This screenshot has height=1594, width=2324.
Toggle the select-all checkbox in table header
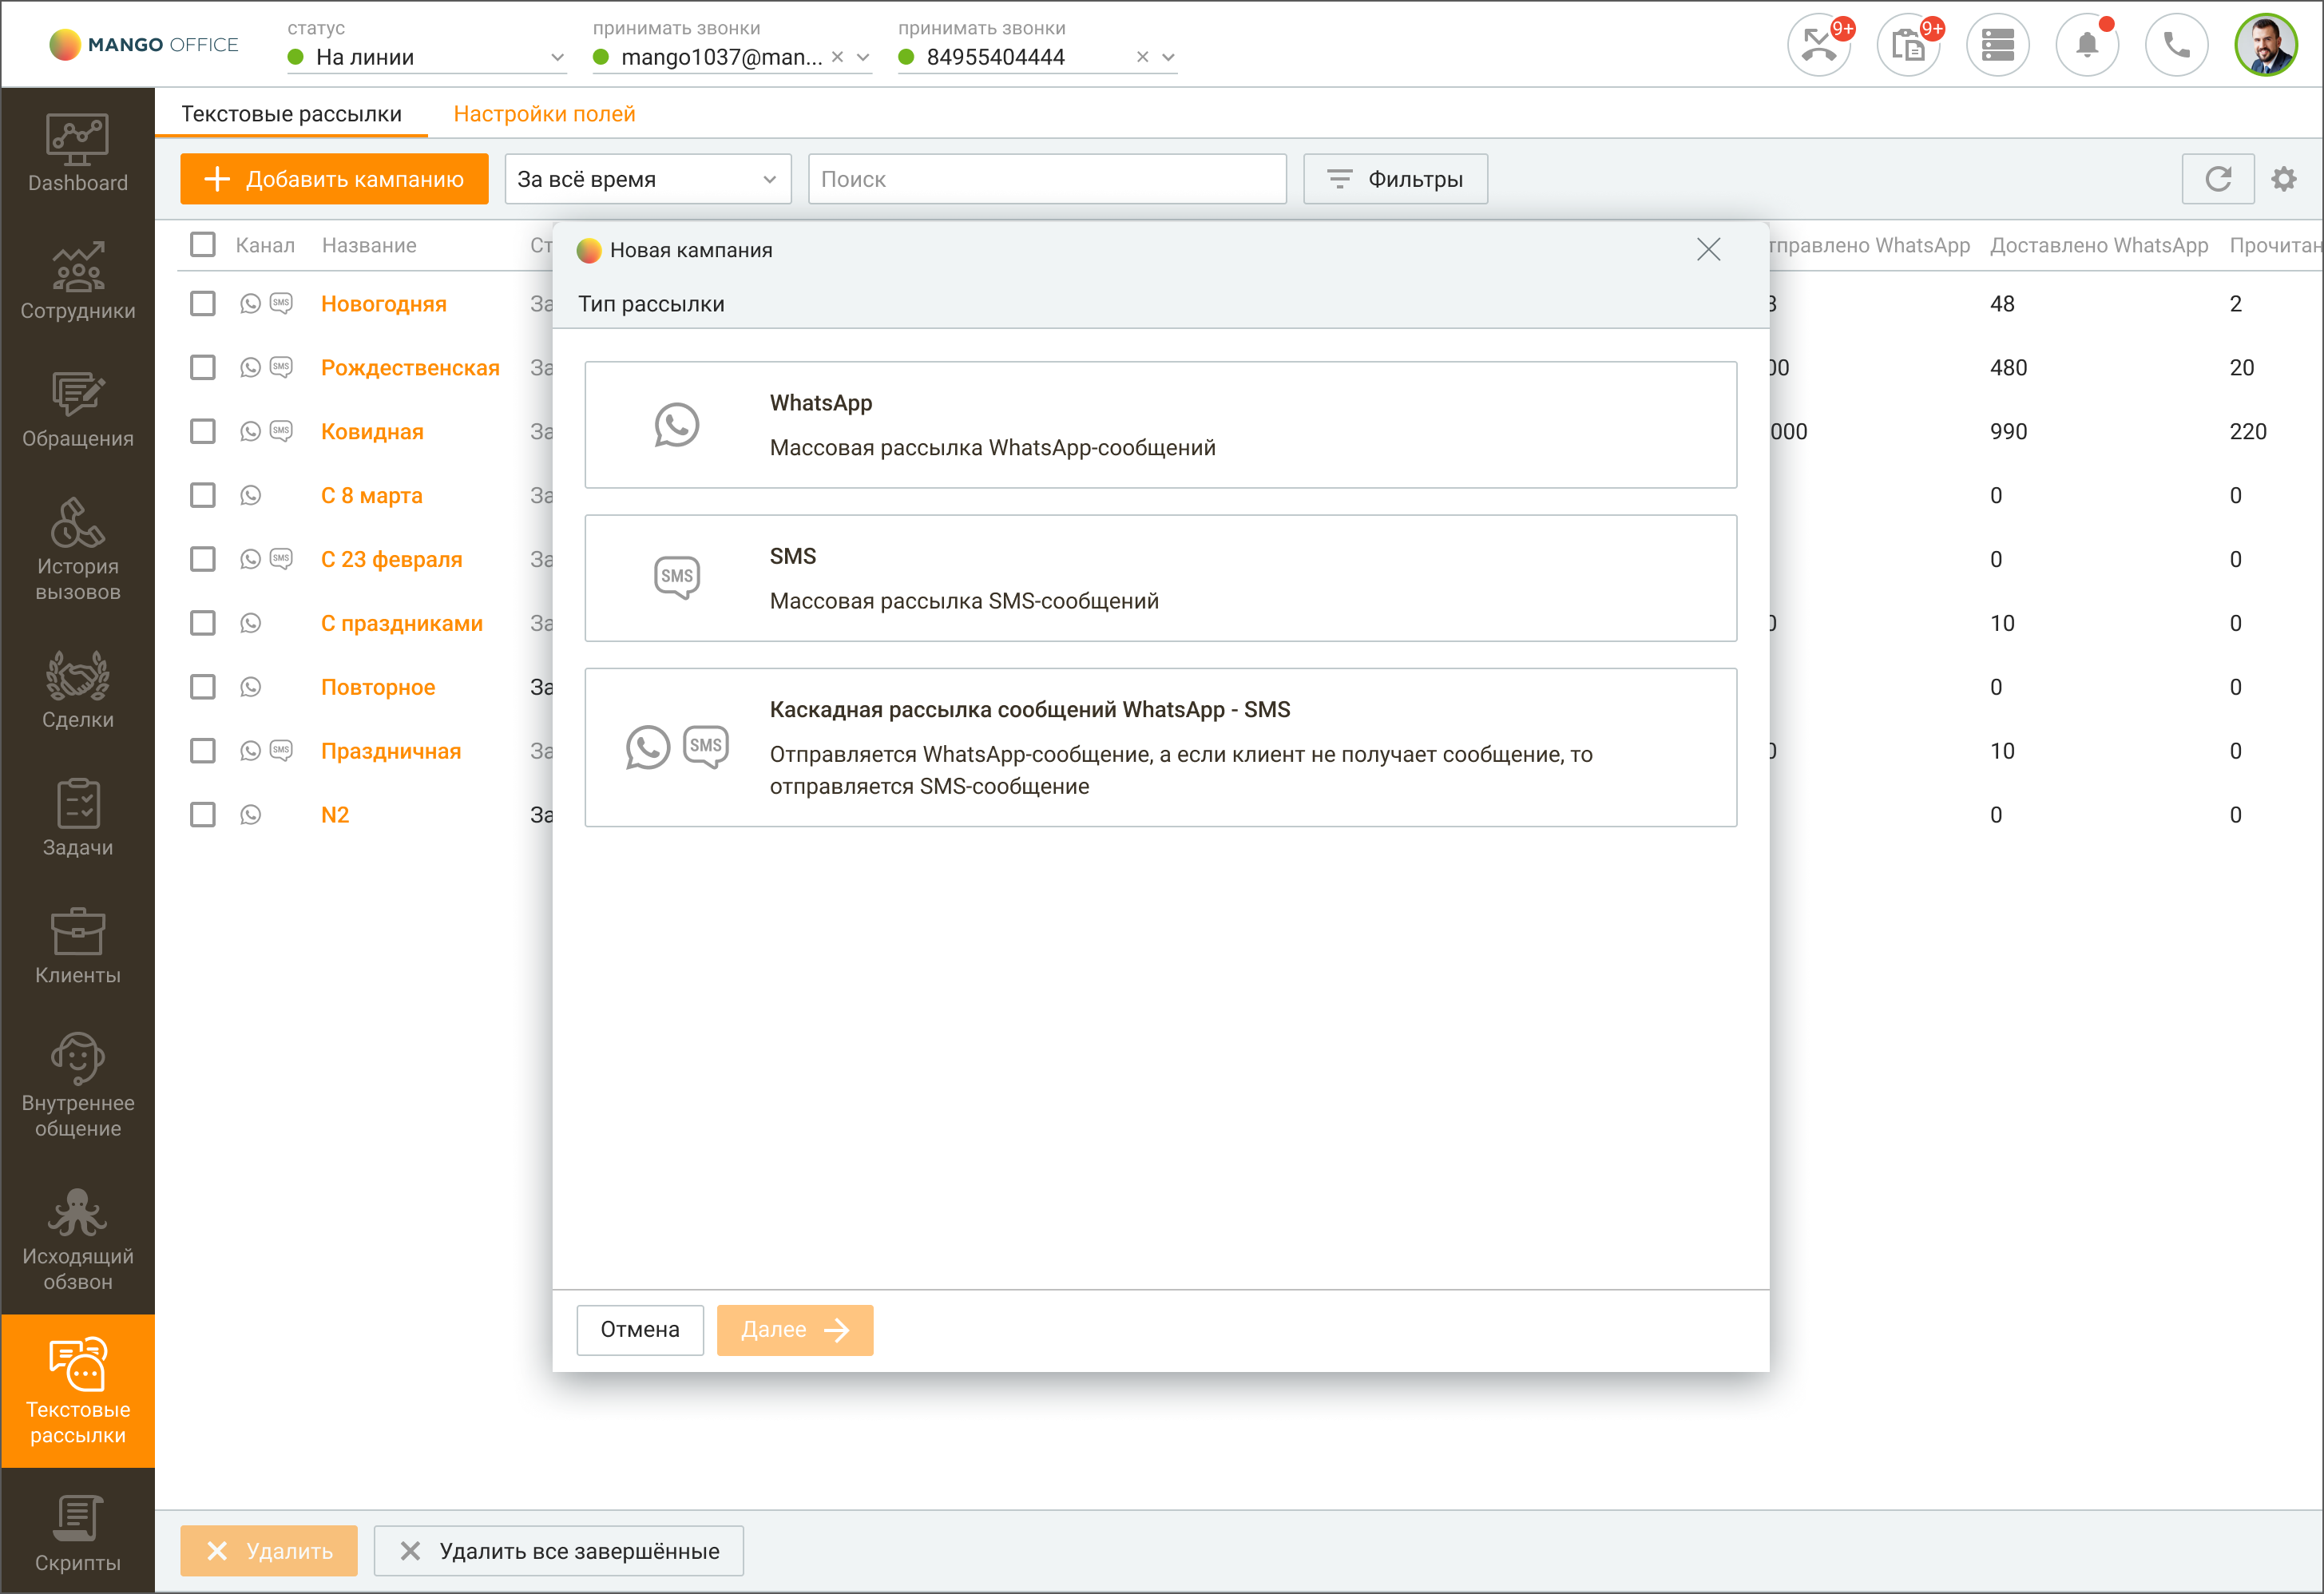[x=203, y=245]
